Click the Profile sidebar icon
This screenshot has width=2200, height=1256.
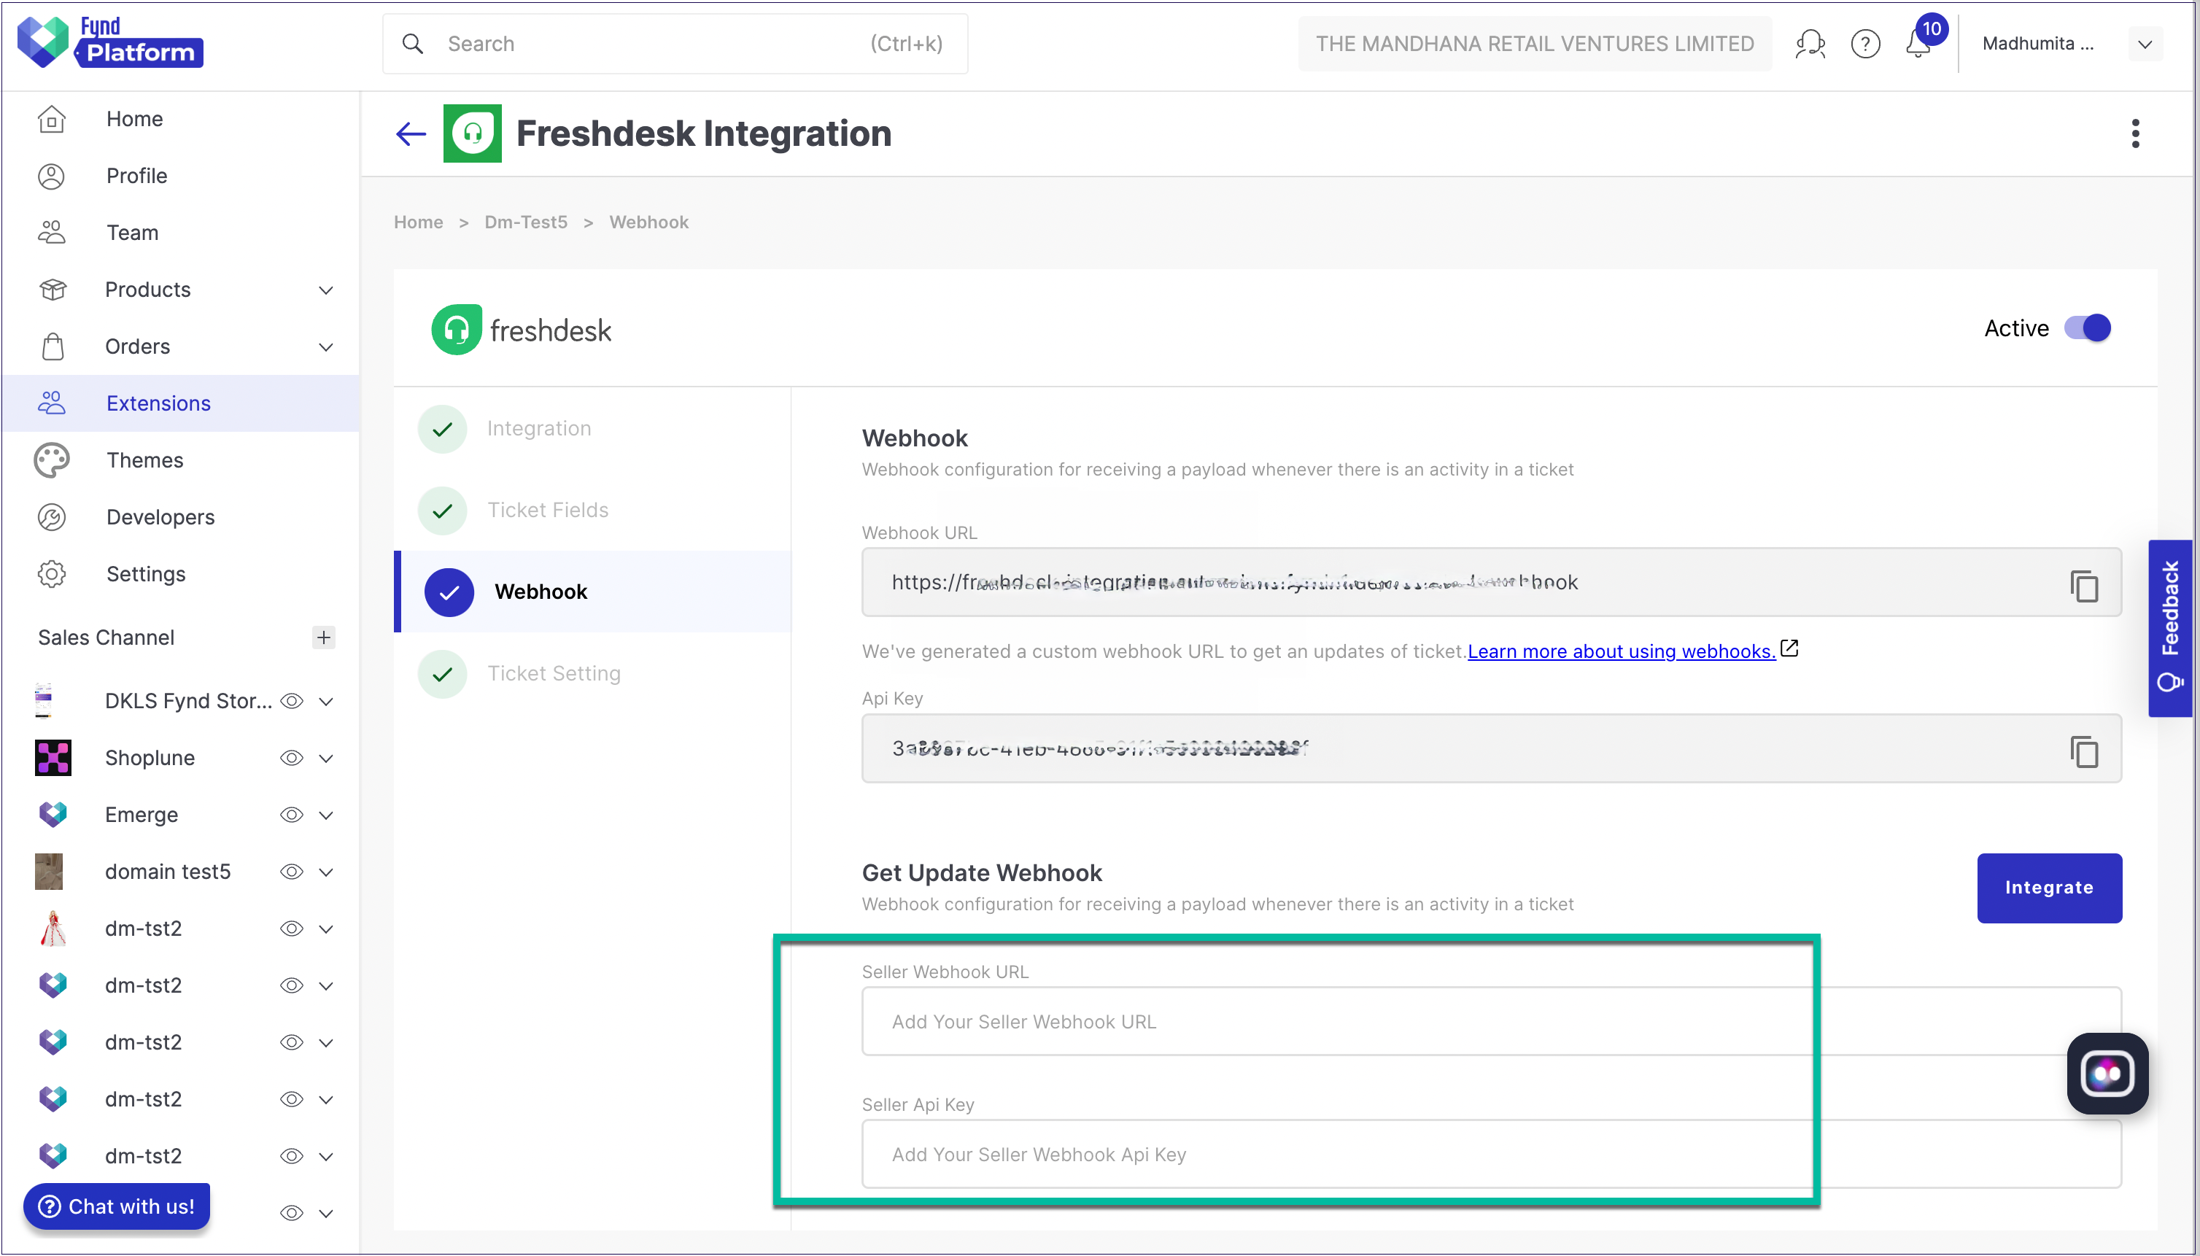click(52, 175)
